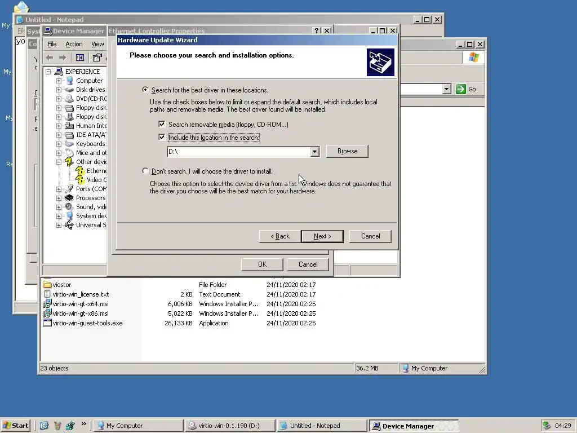Expand quick launch overflow chevron
This screenshot has height=433, width=577.
83,424
